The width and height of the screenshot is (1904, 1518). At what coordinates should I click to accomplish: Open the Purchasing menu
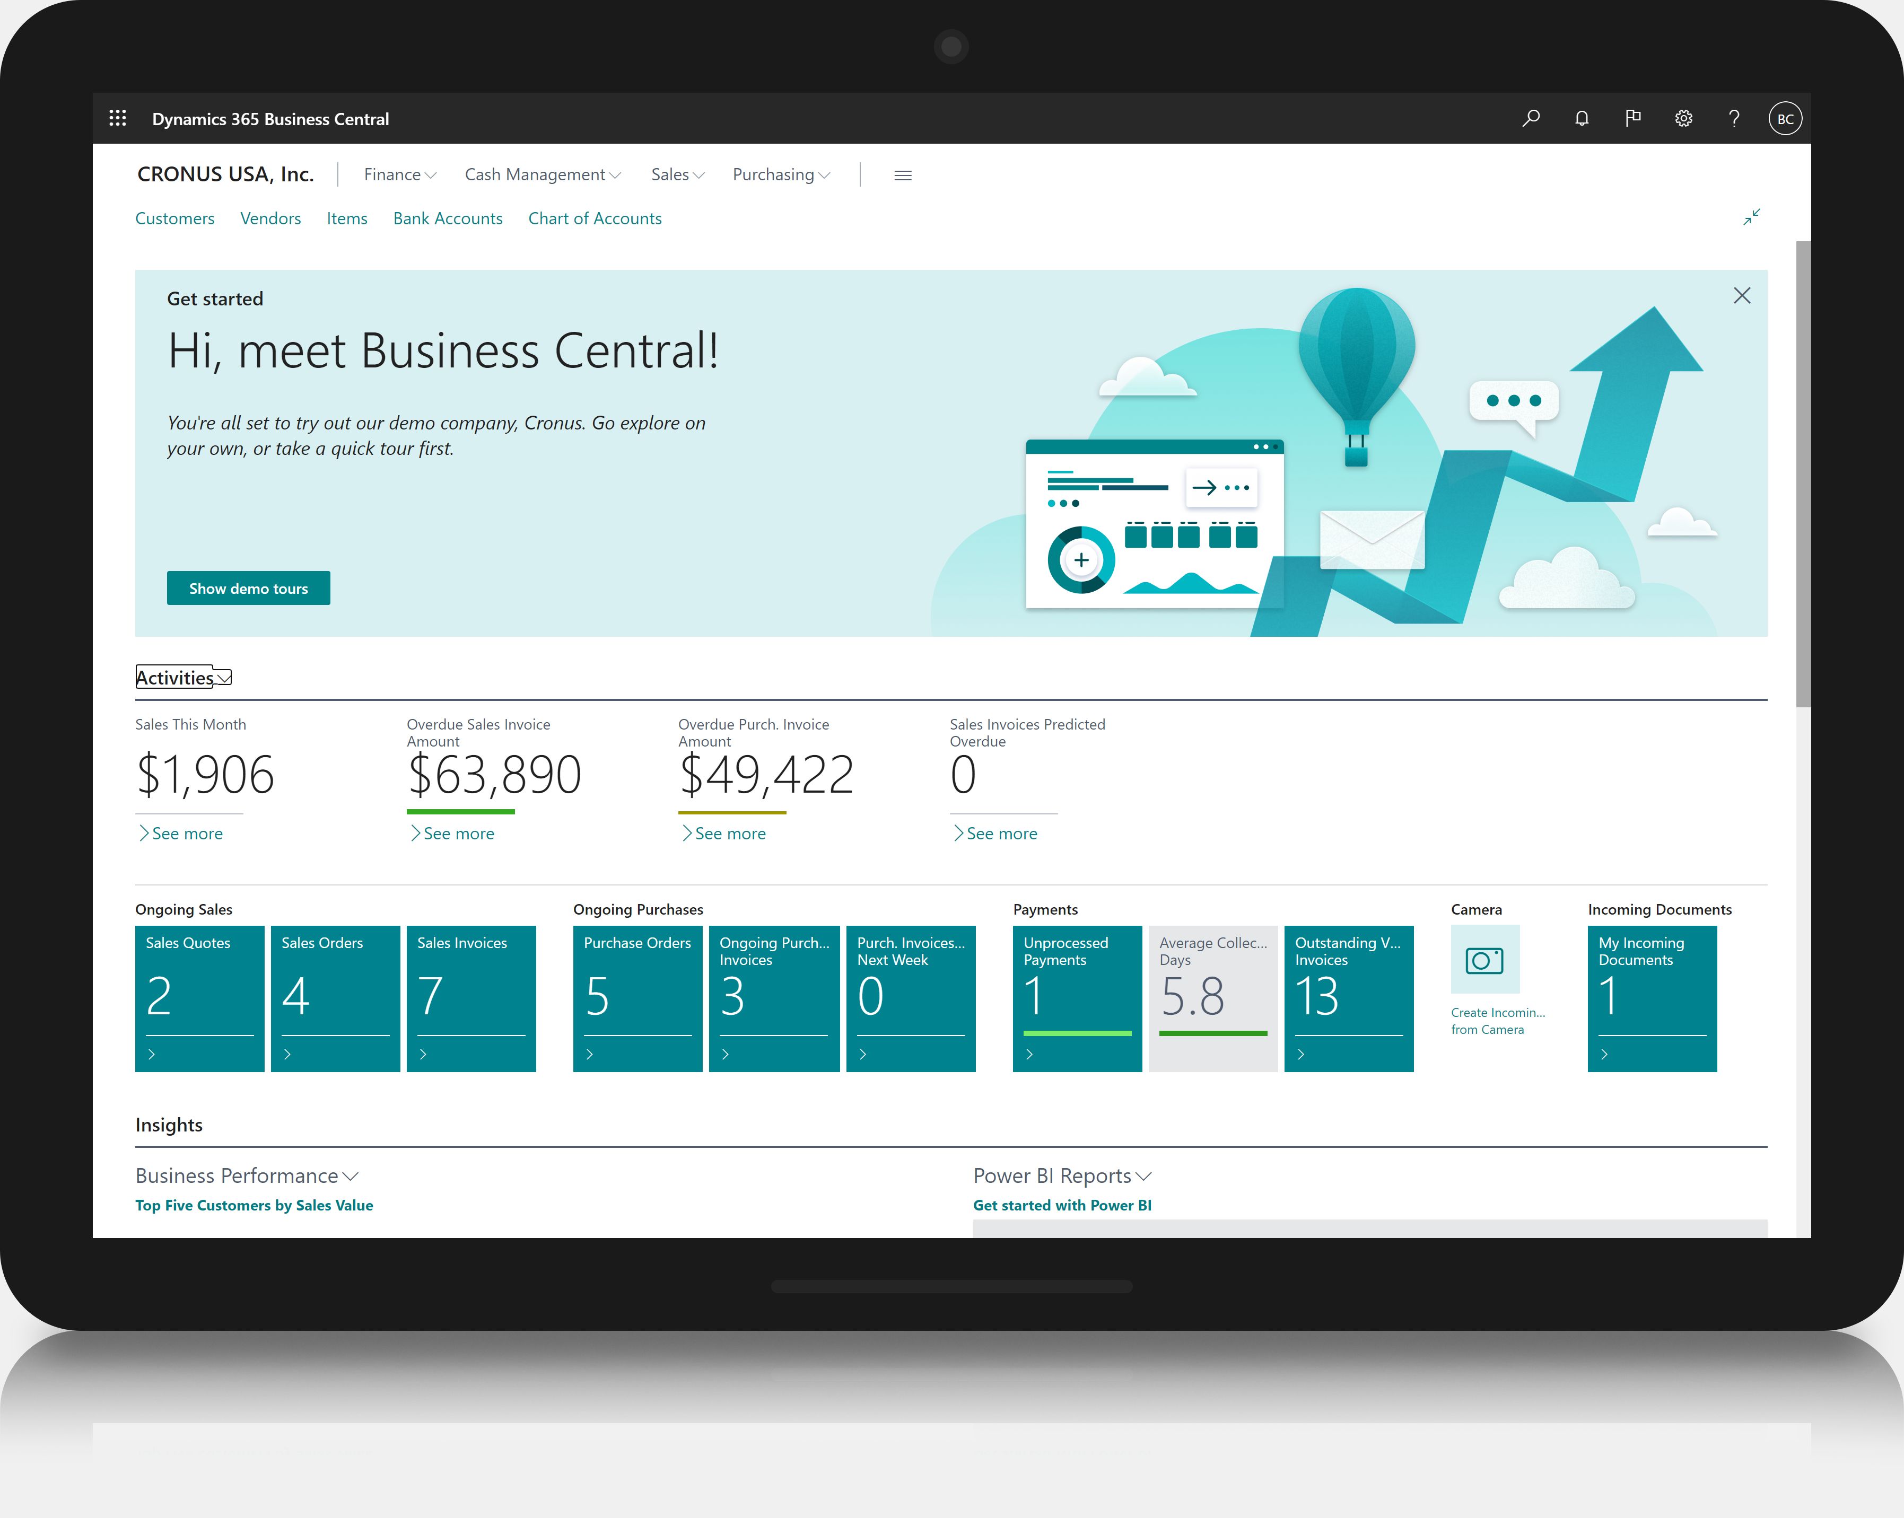click(x=781, y=175)
